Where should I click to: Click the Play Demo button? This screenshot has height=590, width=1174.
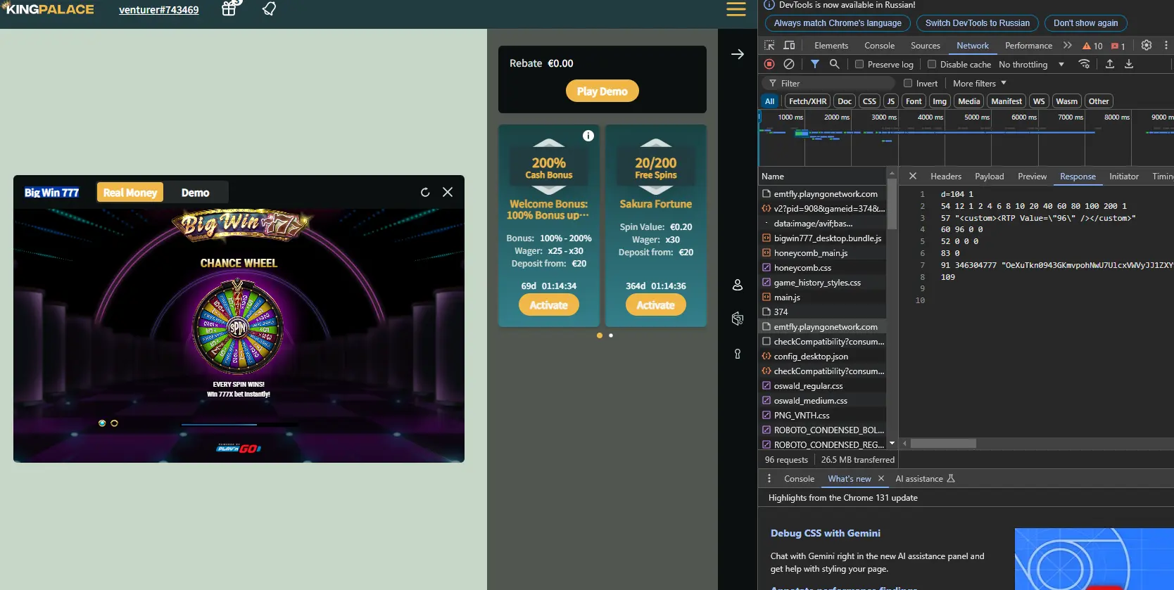[602, 91]
